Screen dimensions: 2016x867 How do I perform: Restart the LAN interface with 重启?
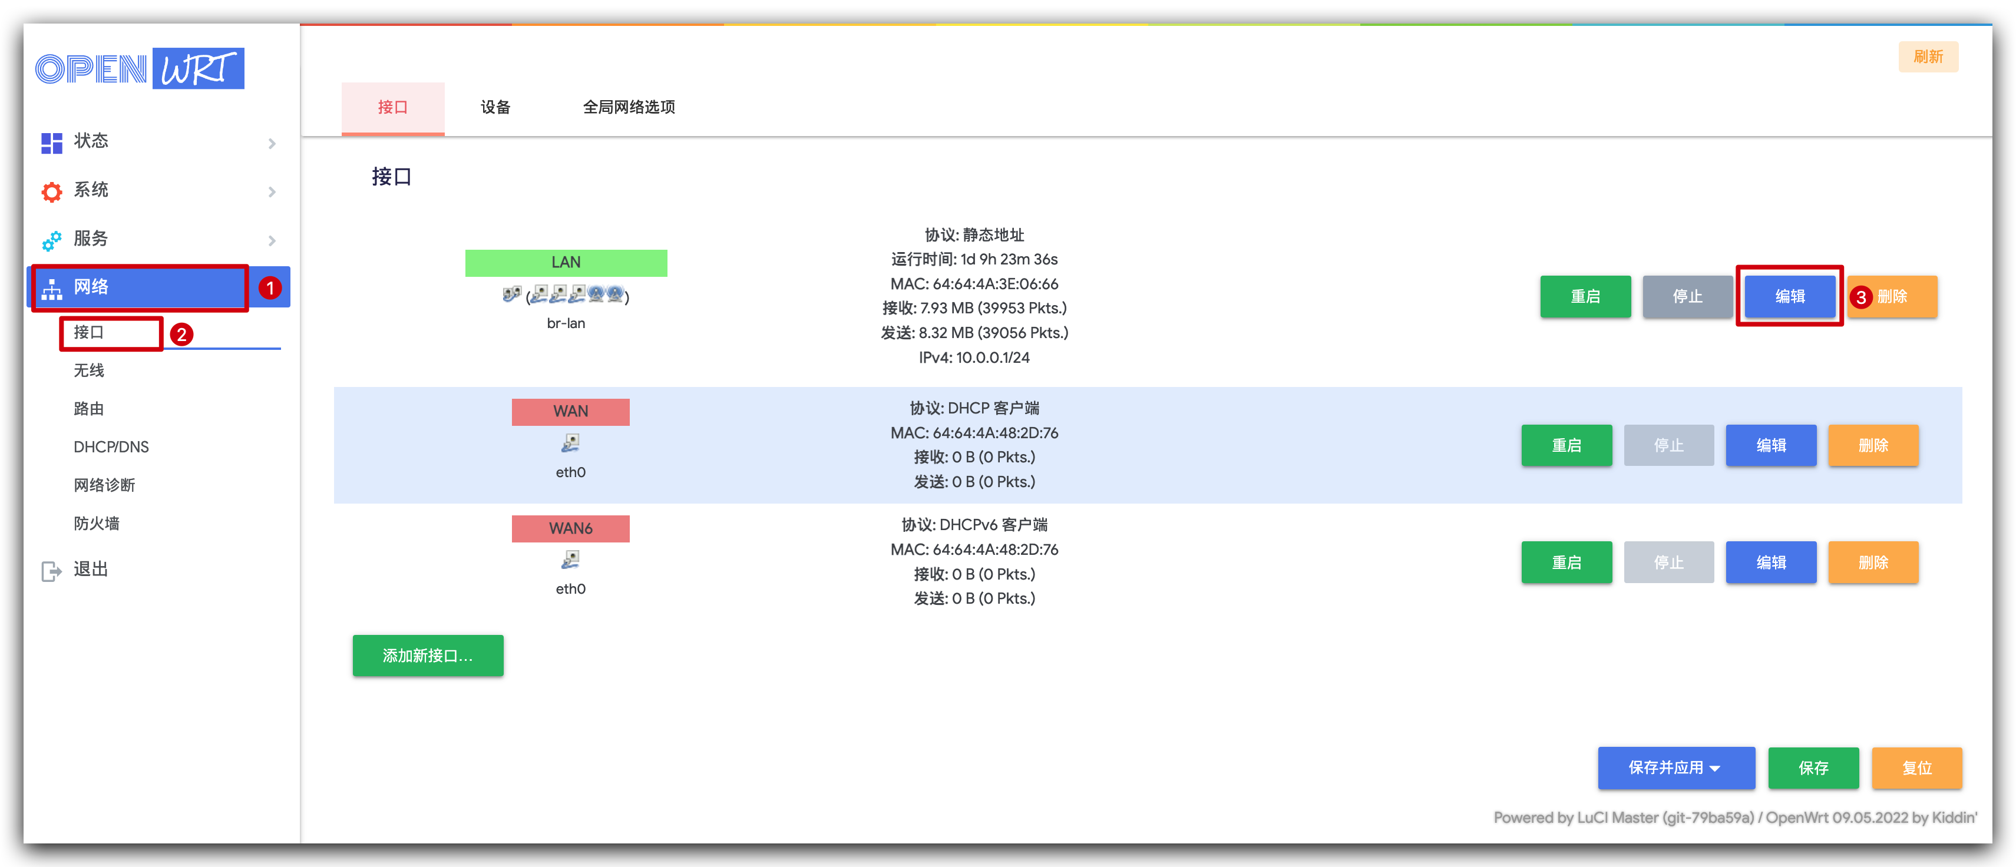1585,297
